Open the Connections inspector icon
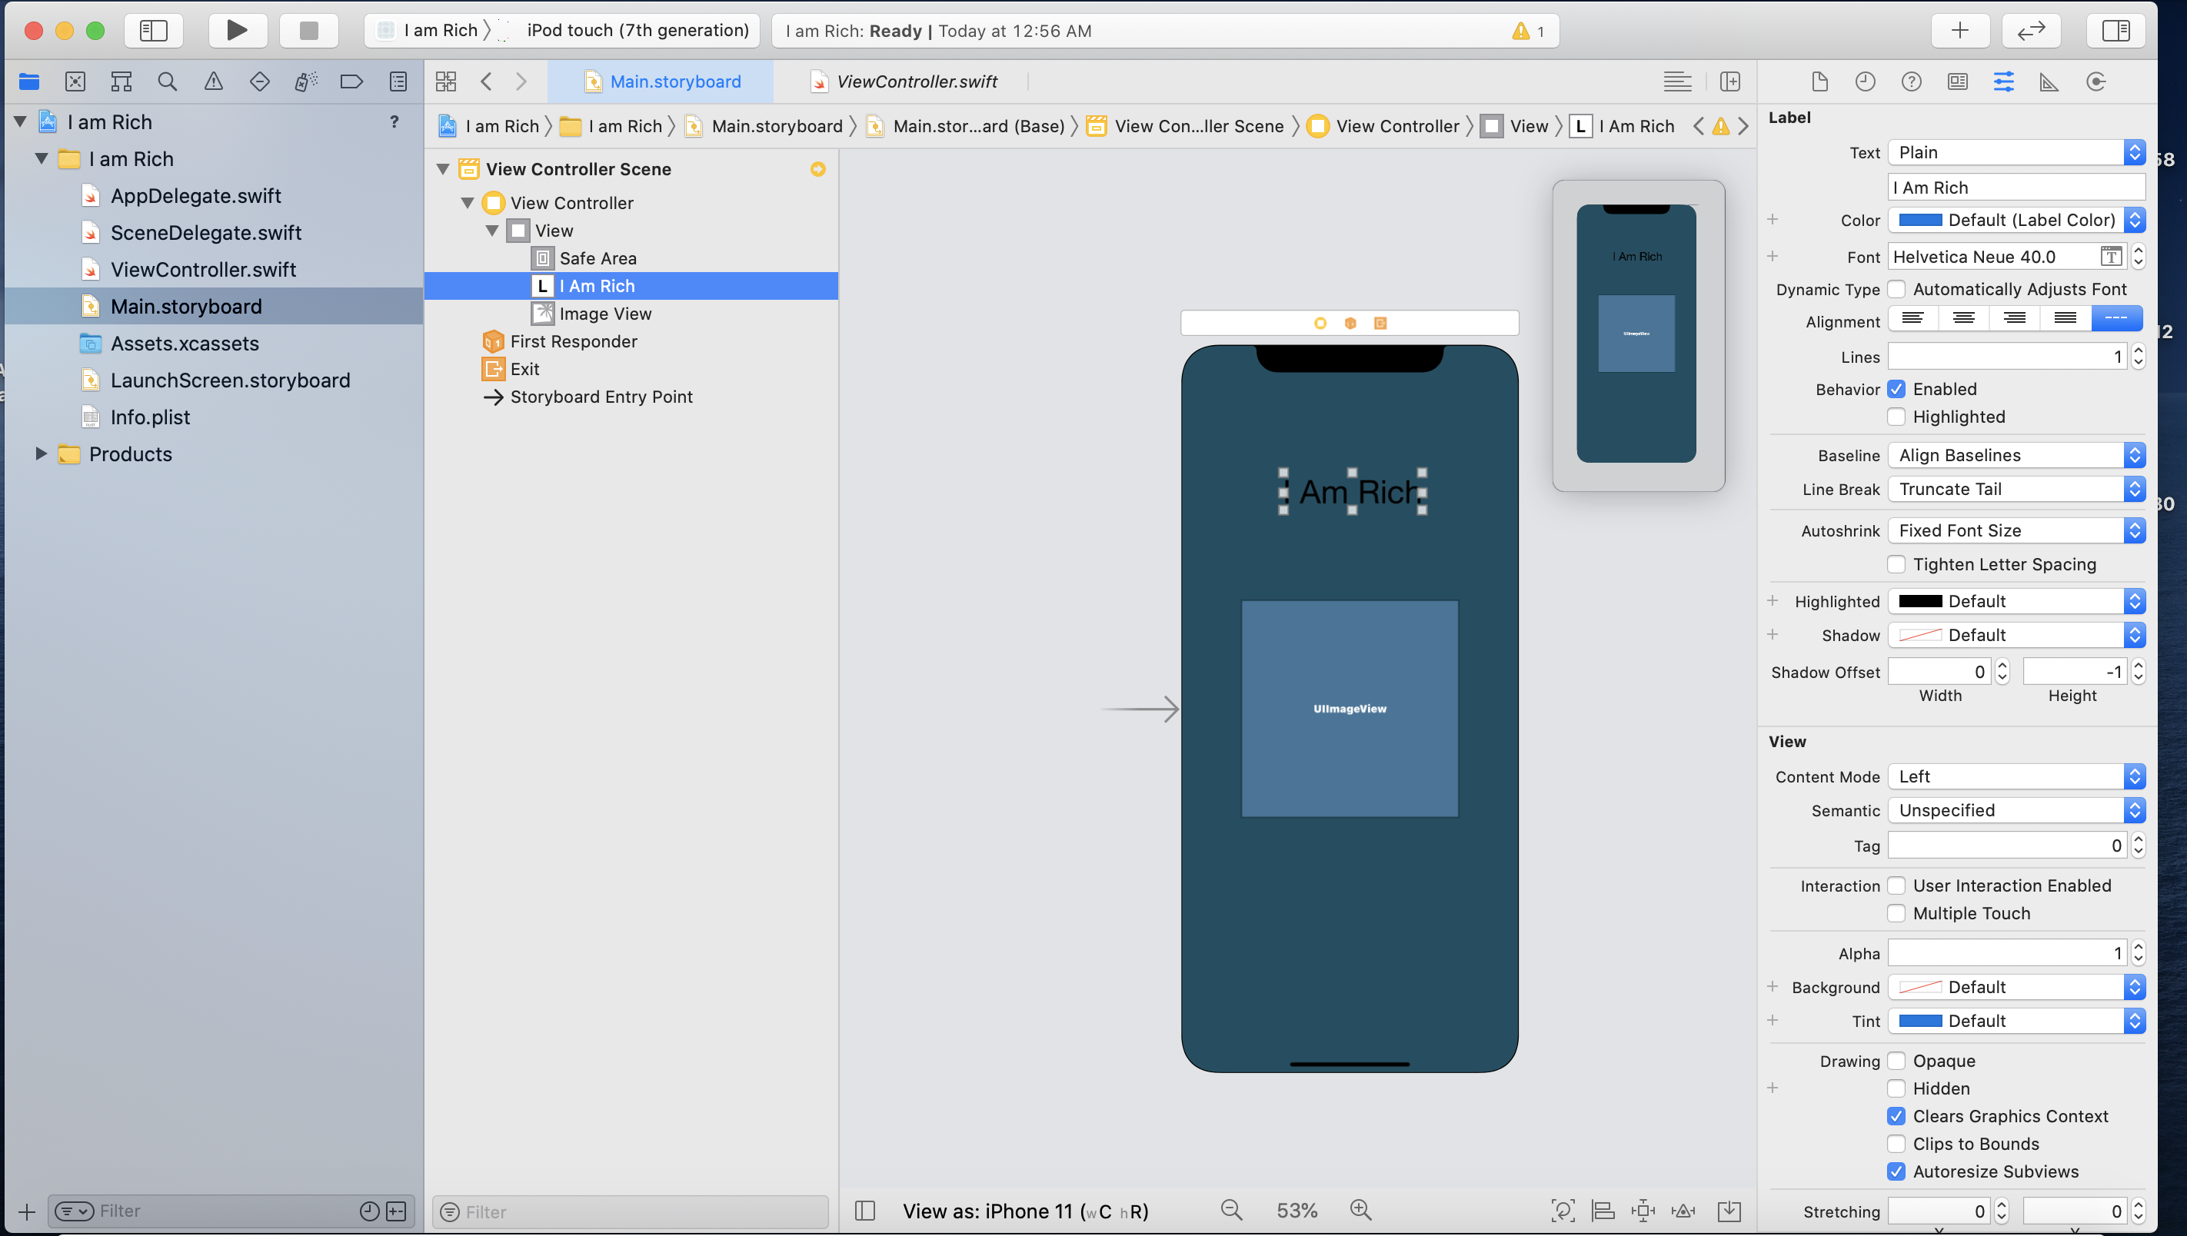 tap(2095, 81)
